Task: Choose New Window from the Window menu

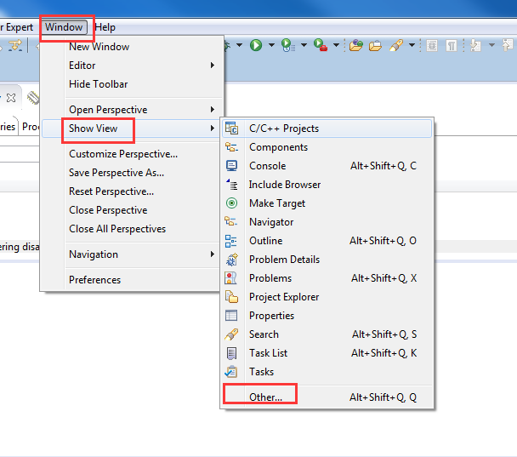Action: pos(132,47)
